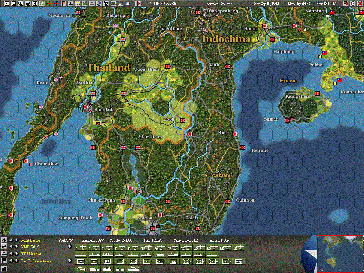
Task: Toggle the RE recon aircraft filter
Action: 186,248
